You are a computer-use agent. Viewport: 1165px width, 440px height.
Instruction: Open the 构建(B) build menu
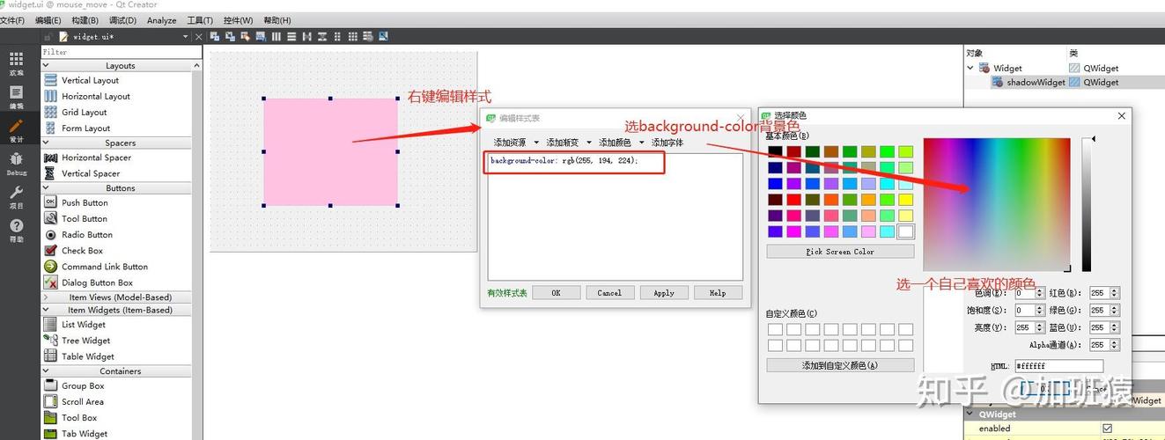click(85, 20)
